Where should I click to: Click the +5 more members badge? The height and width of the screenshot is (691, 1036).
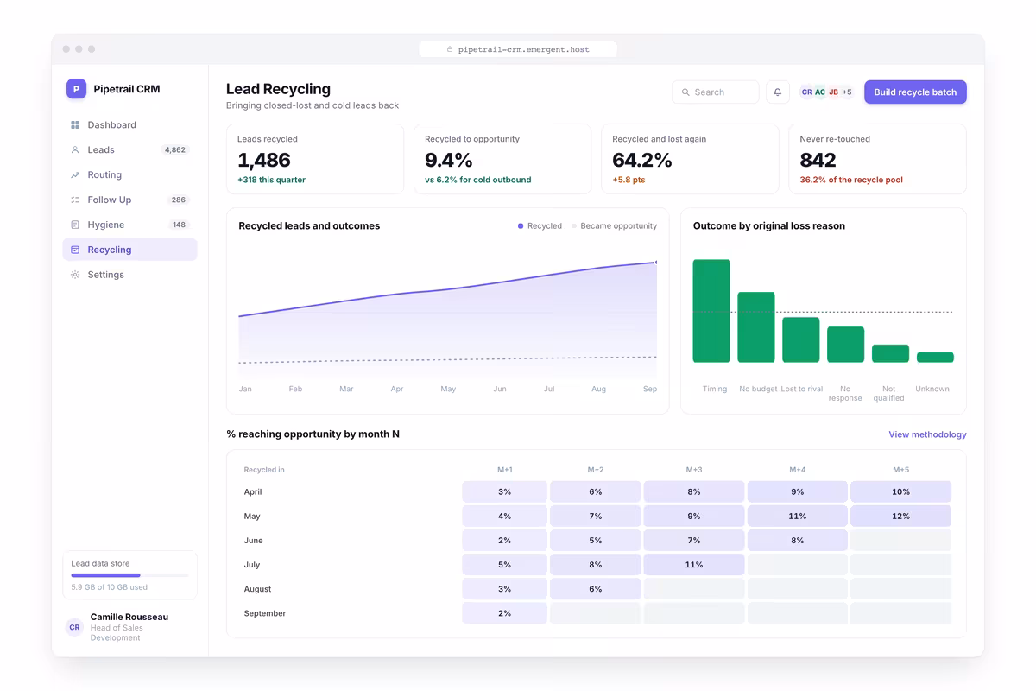(847, 92)
